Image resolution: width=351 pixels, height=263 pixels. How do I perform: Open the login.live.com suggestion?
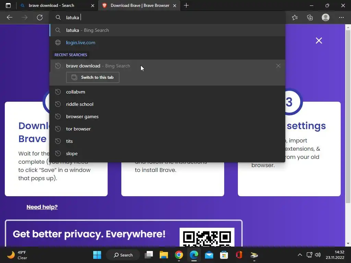167,42
